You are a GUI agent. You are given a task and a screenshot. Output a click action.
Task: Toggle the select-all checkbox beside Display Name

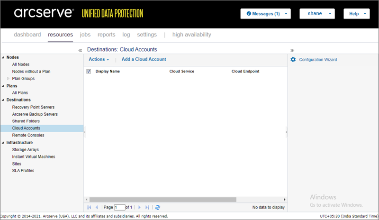[x=89, y=71]
